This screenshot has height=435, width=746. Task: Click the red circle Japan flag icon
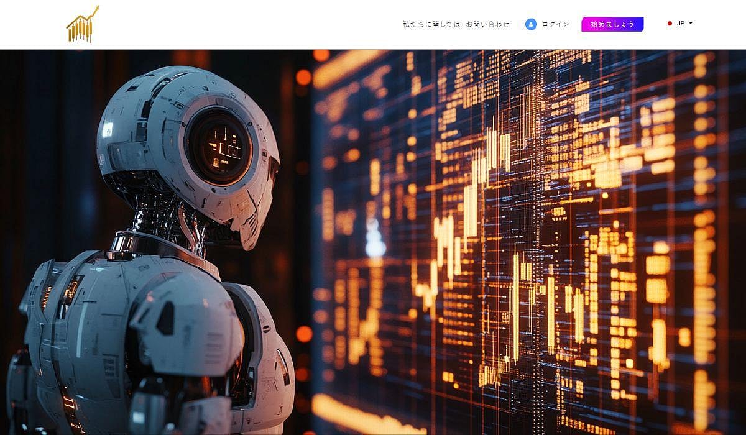(670, 24)
